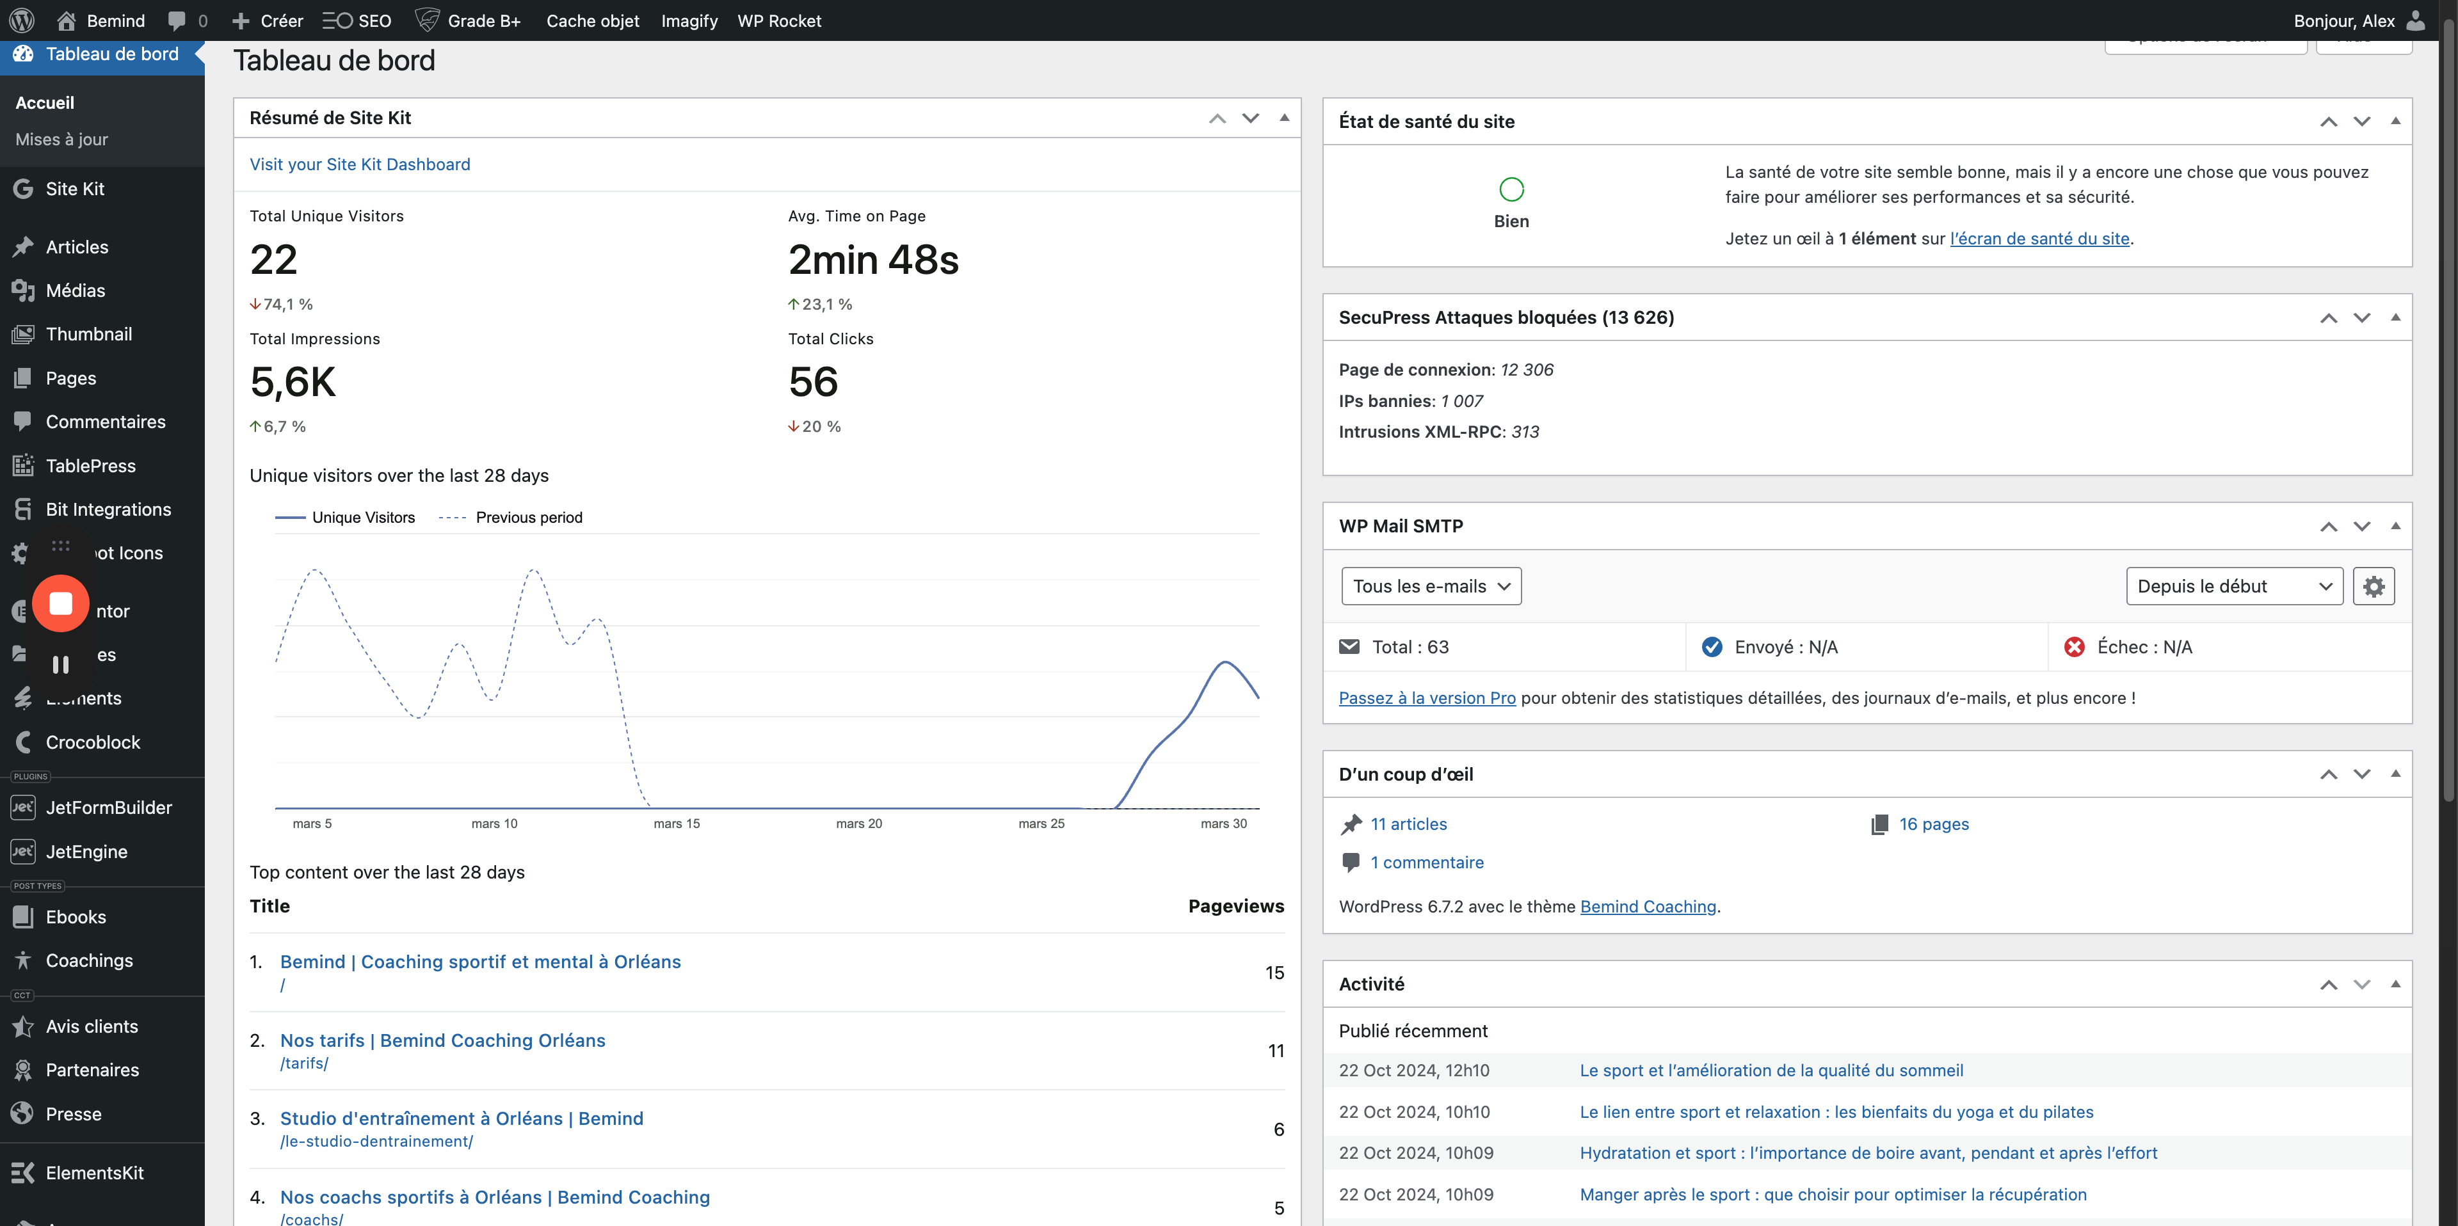2458x1226 pixels.
Task: Click the Page de connexion: 12 306 line
Action: [1445, 369]
